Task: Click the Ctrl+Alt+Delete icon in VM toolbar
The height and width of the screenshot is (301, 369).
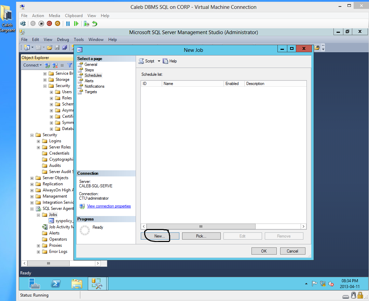Action: [23, 24]
